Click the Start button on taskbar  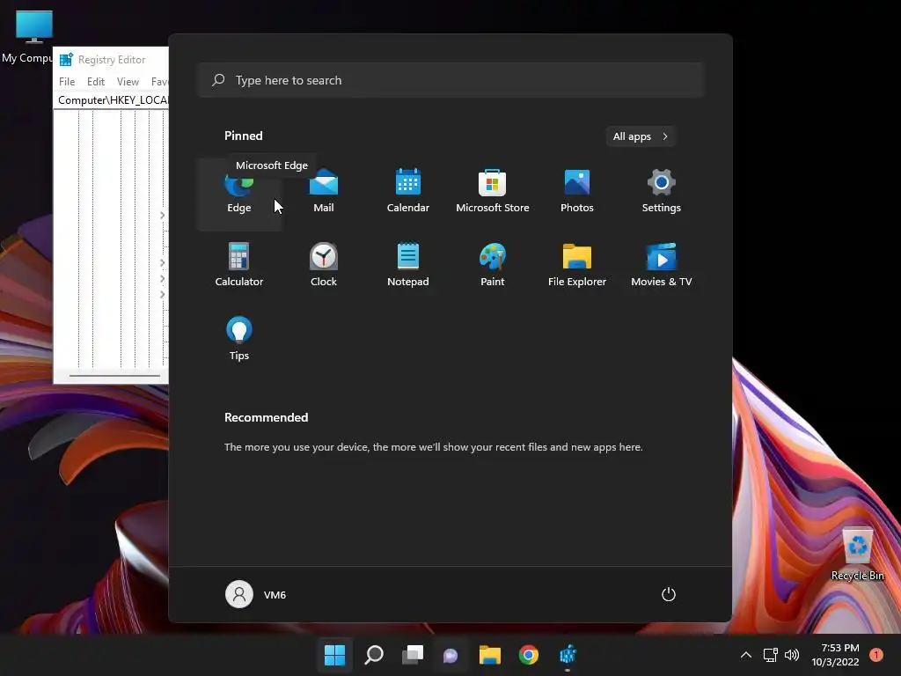click(x=334, y=655)
